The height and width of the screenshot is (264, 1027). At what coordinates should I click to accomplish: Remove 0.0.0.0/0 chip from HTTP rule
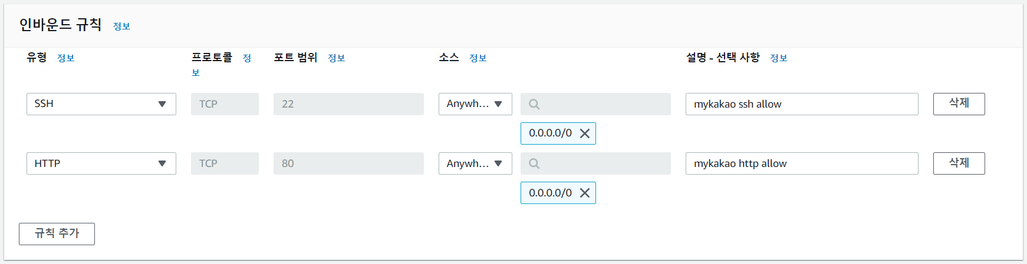[x=585, y=193]
